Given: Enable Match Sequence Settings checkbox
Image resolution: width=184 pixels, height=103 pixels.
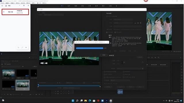Looking at the screenshot, I should 107,17.
